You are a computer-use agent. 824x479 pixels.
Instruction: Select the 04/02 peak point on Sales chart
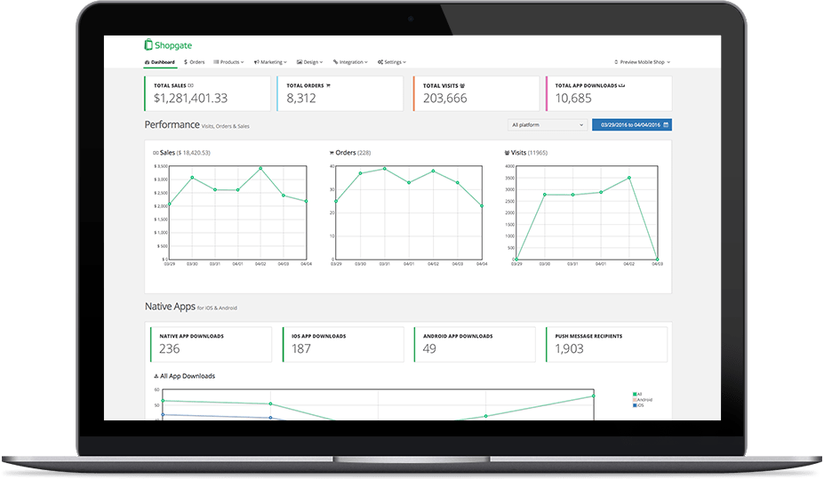click(260, 168)
